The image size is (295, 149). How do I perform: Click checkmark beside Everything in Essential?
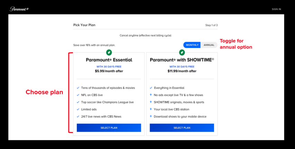(x=151, y=88)
